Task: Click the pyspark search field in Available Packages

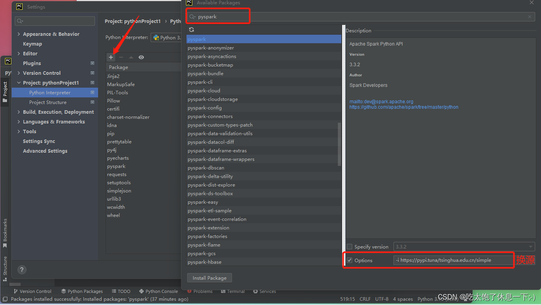Action: click(361, 17)
